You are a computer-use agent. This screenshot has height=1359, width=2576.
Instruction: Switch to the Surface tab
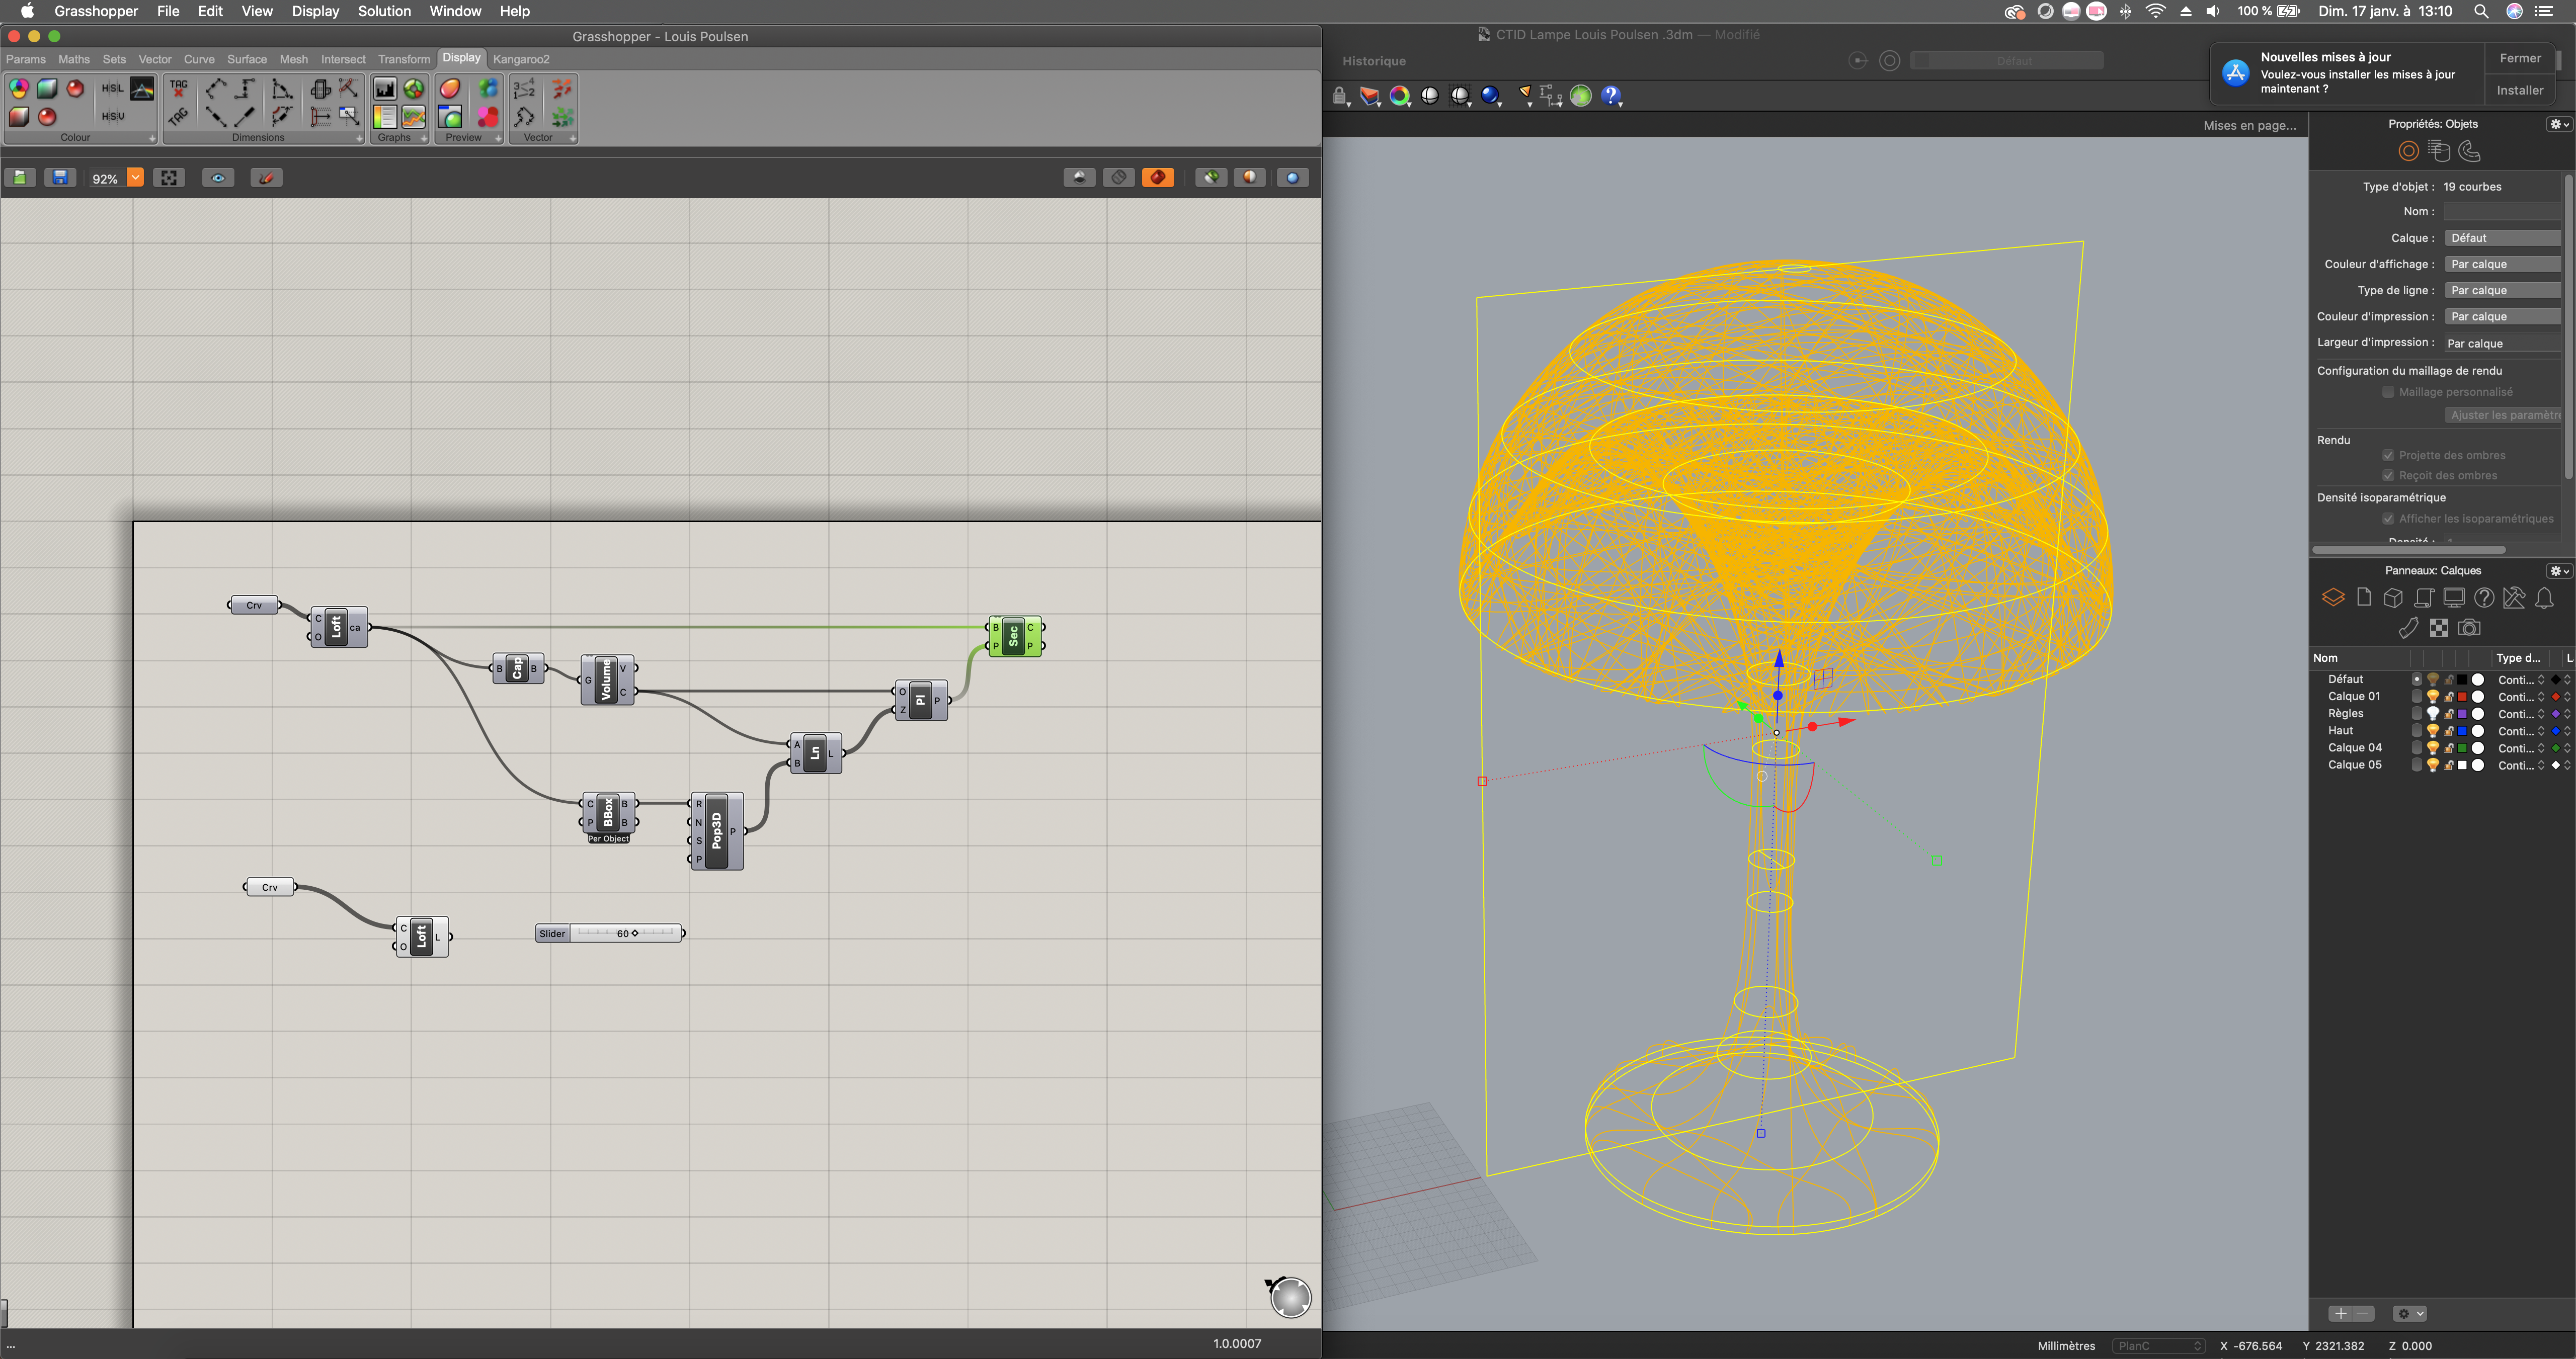[x=247, y=59]
